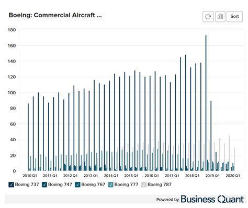The width and height of the screenshot is (248, 208).
Task: Toggle the Boeing 767 series checkbox
Action: [x=77, y=185]
